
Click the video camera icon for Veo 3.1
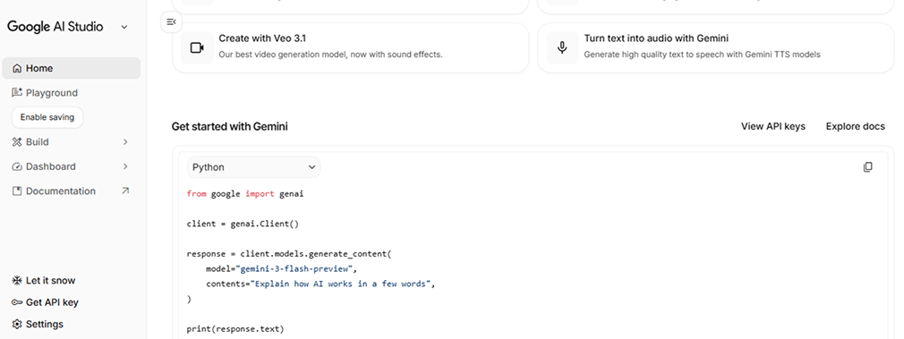click(197, 47)
